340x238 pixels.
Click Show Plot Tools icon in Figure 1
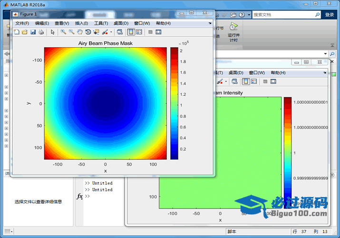(x=158, y=32)
